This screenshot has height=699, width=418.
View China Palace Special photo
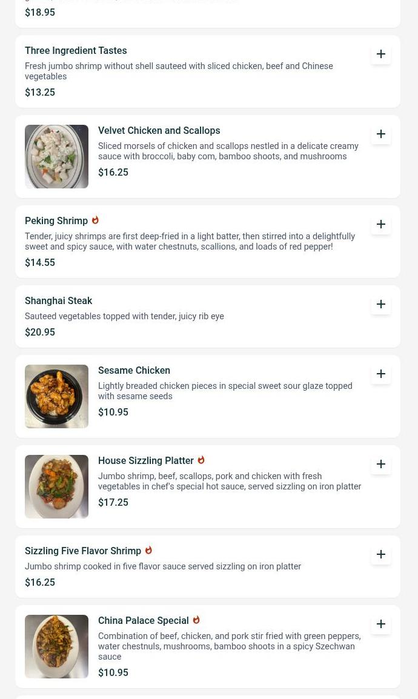[56, 646]
